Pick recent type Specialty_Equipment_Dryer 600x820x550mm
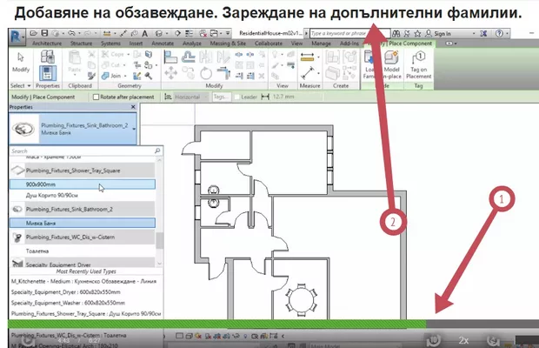Image resolution: width=539 pixels, height=348 pixels. pos(66,292)
